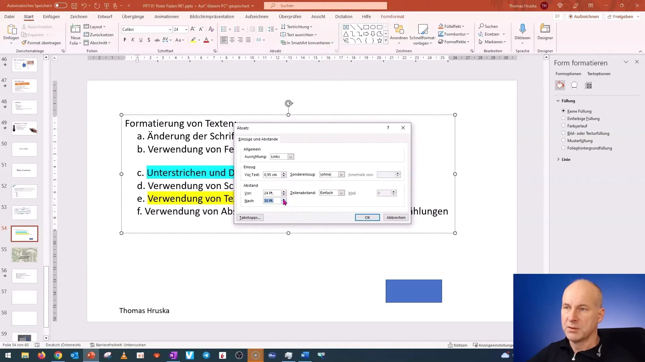Viewport: 645px width, 362px height.
Task: Click OK to confirm paragraph settings
Action: coord(367,217)
